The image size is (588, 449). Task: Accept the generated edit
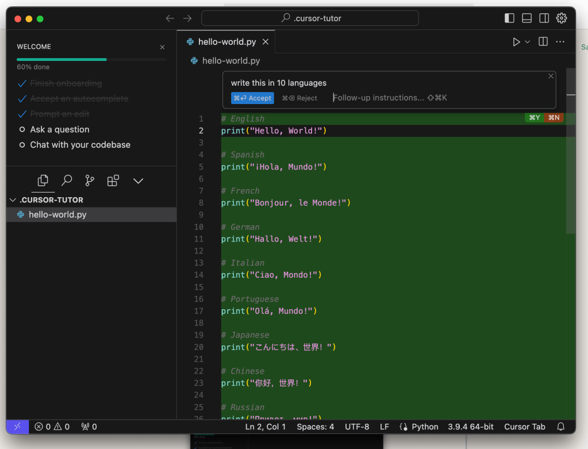[x=252, y=98]
